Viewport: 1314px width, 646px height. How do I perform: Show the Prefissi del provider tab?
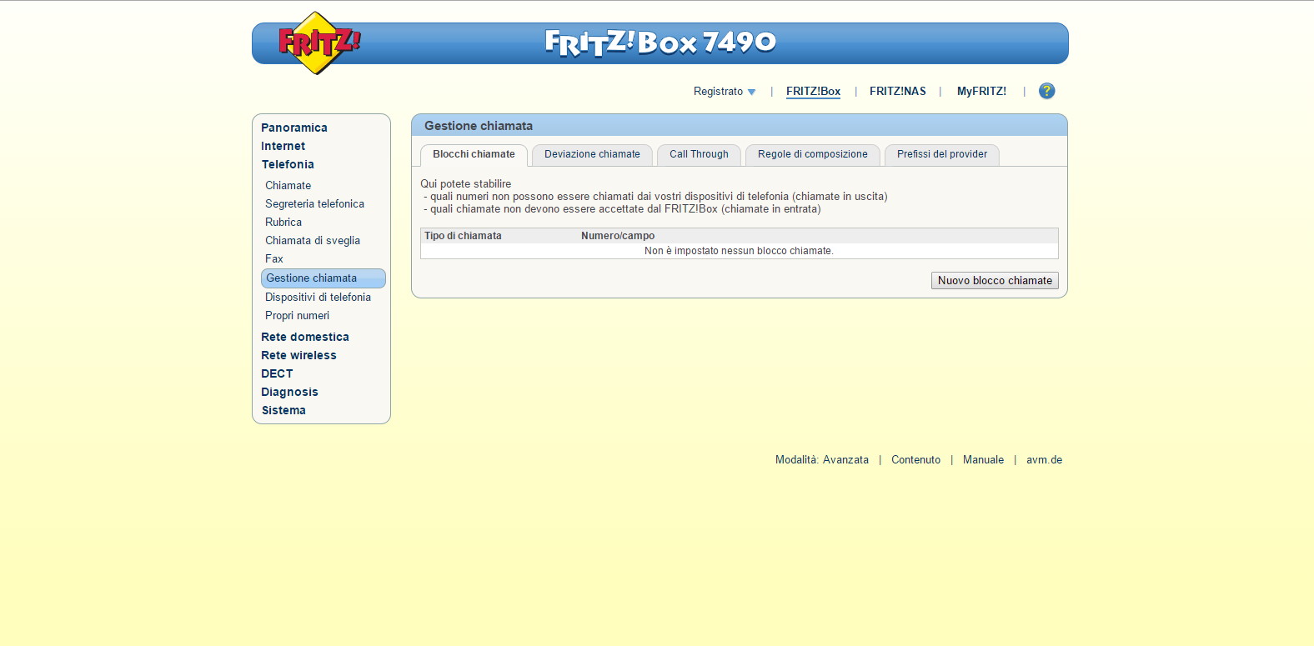pyautogui.click(x=941, y=154)
